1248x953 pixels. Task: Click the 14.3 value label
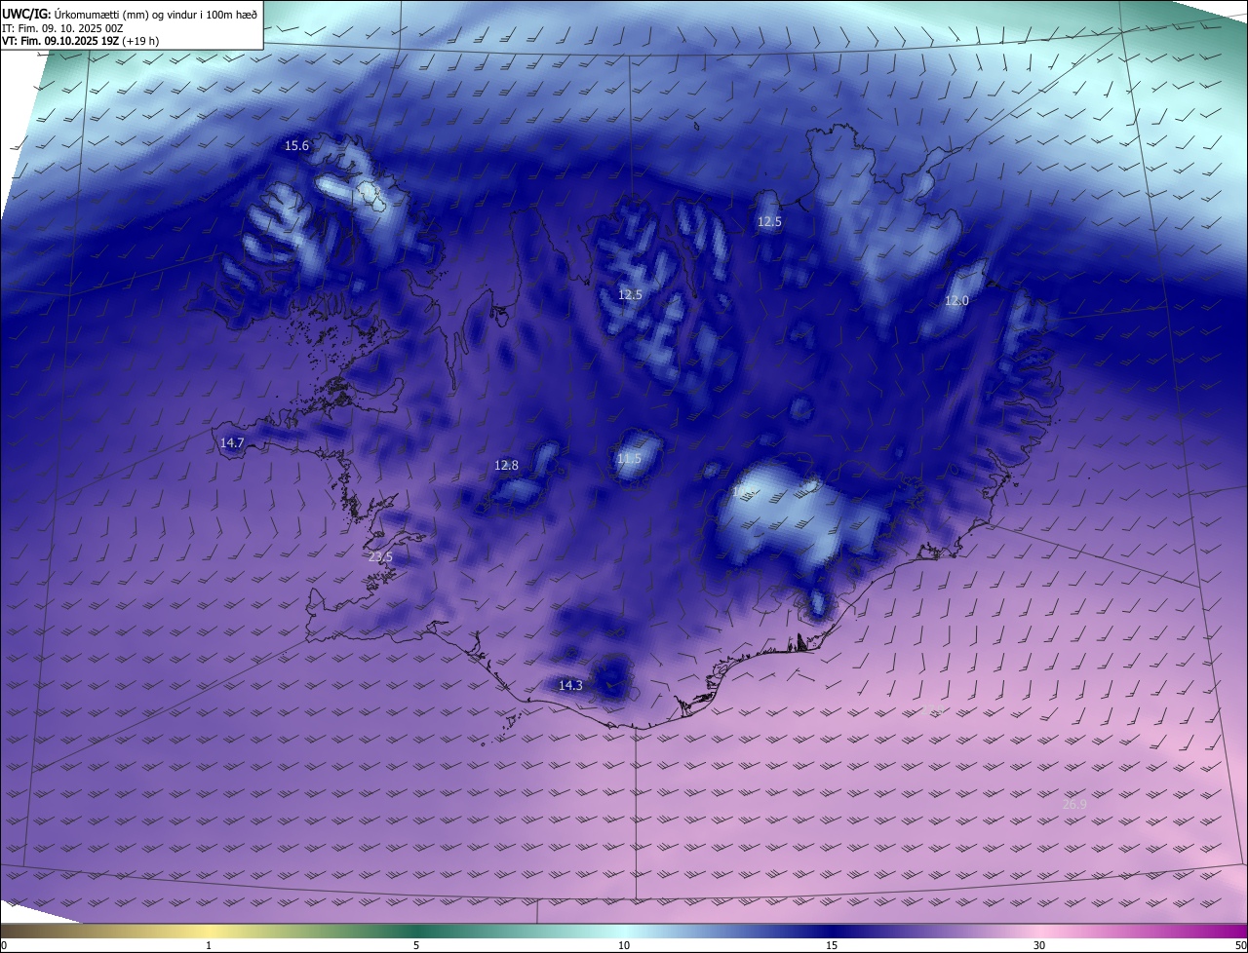tap(570, 686)
